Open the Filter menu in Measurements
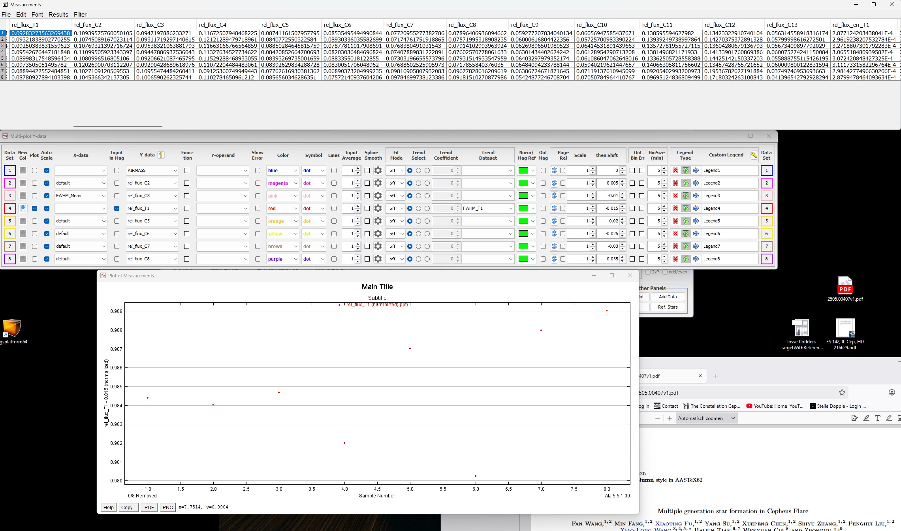901x531 pixels. [x=80, y=15]
